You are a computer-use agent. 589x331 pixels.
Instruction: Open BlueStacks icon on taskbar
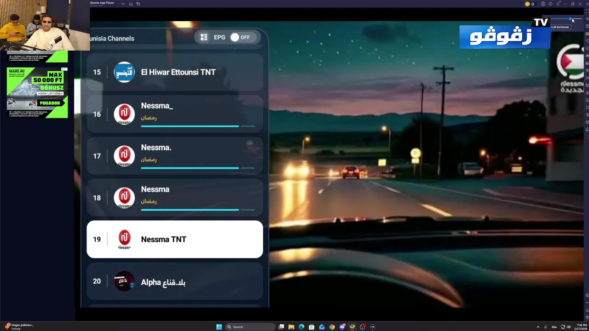point(352,327)
